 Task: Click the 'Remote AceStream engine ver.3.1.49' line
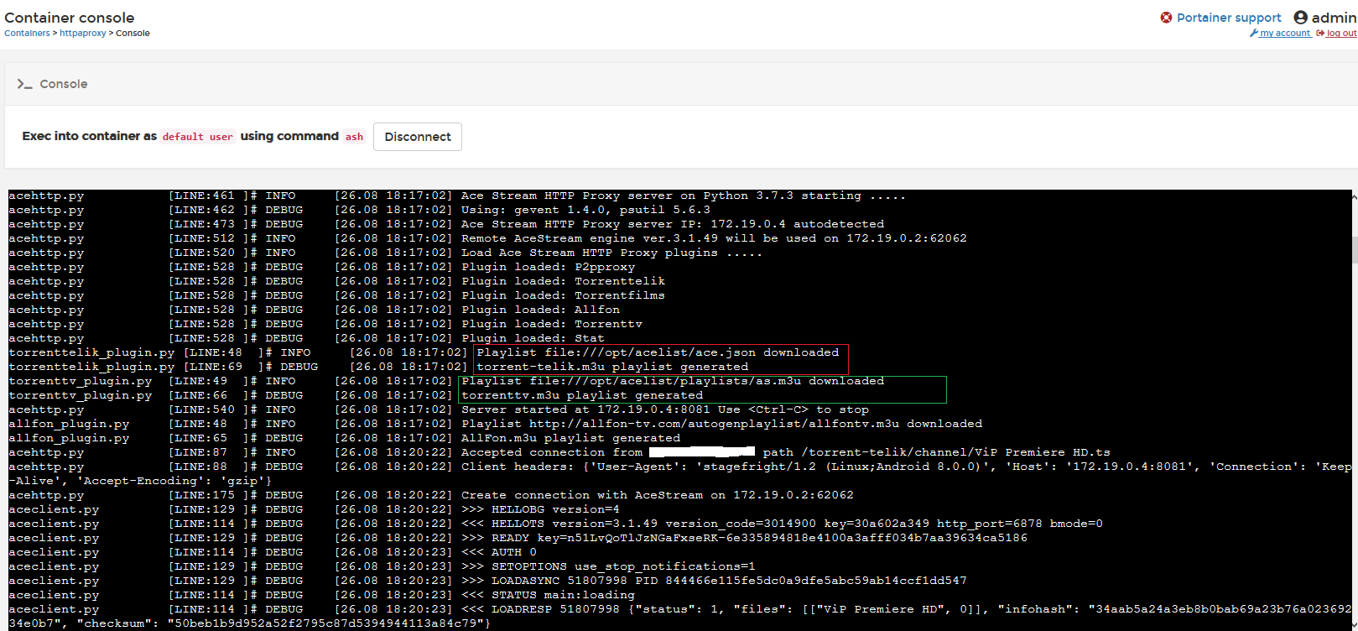714,238
